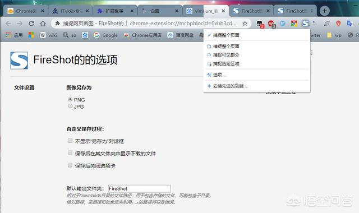Close the 设置 tab
Screen dimensions: 359x213
pos(177,11)
